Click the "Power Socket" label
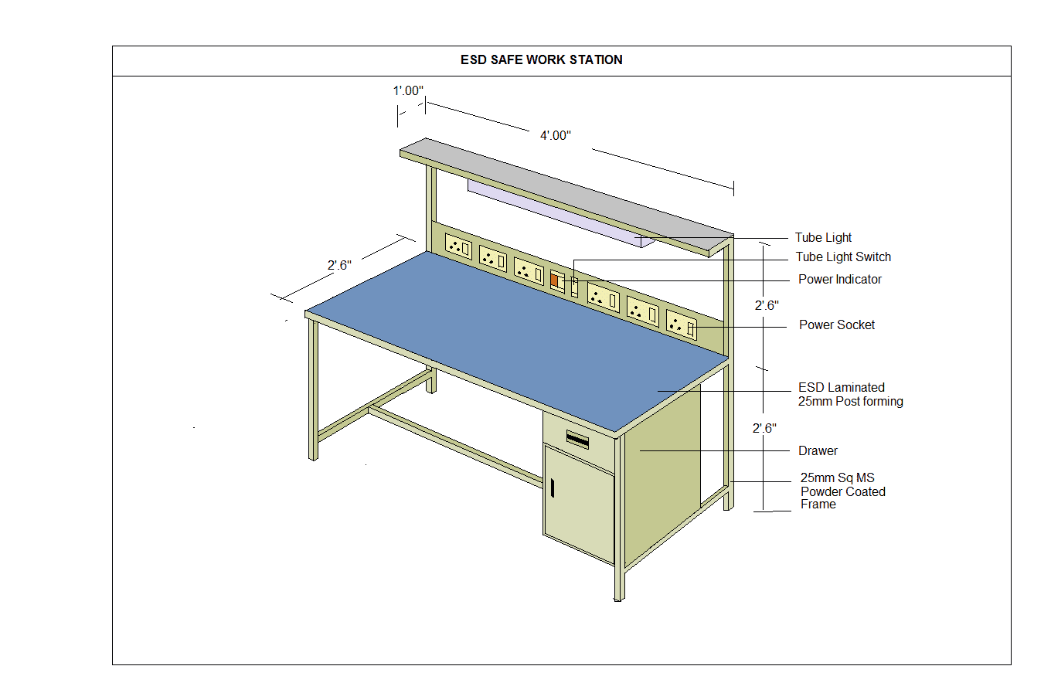Screen dimensions: 1051x683 tap(837, 325)
